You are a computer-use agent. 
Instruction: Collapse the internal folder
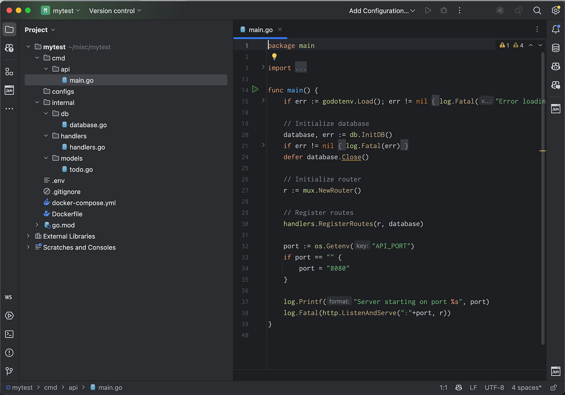point(37,102)
